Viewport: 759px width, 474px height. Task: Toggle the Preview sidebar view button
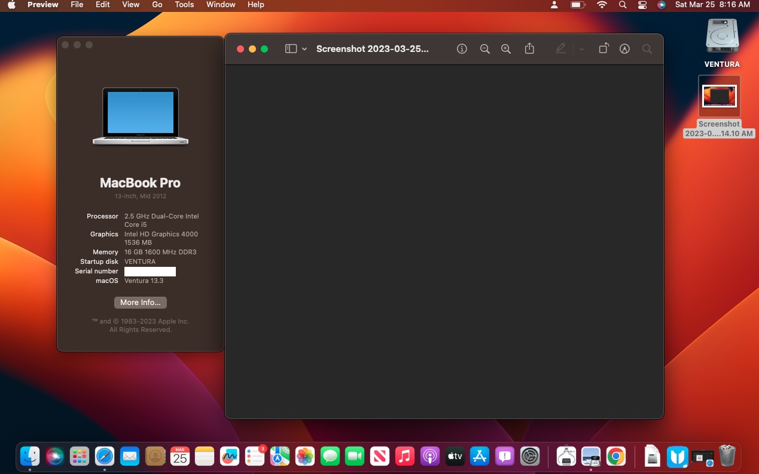[291, 49]
